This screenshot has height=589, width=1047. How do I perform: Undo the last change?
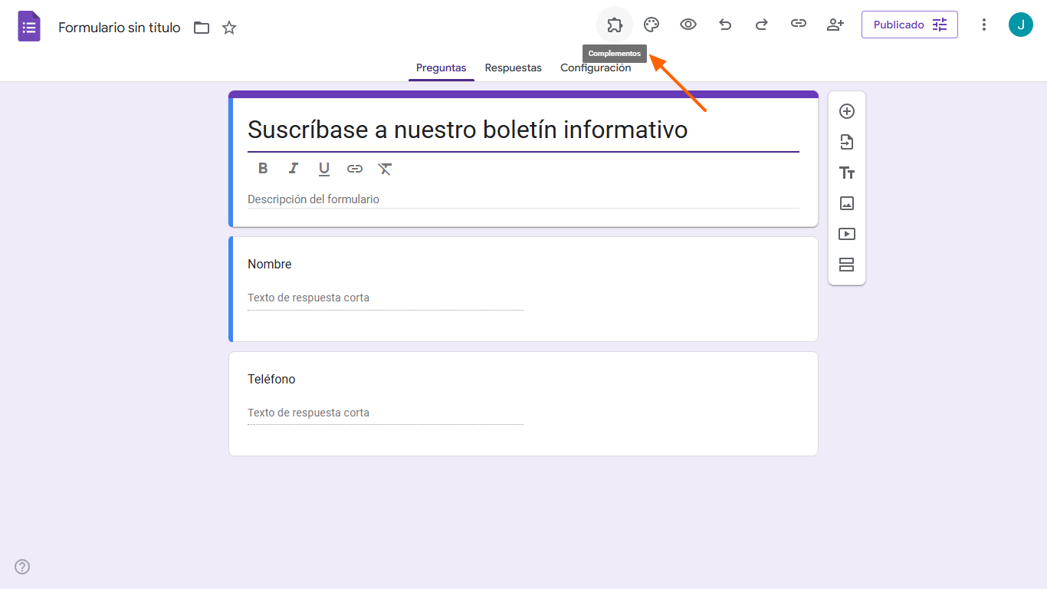point(724,24)
